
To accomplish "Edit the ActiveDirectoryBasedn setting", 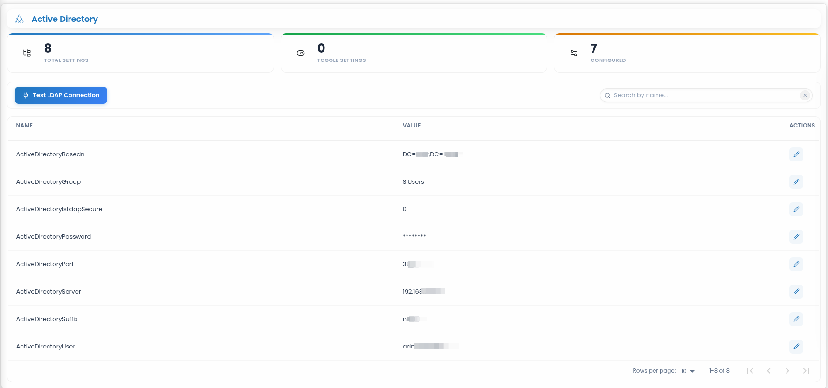I will pos(796,154).
